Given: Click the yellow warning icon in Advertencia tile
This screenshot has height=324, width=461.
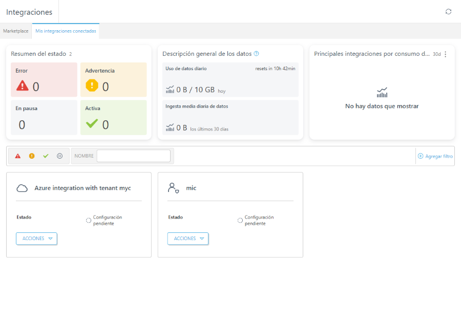Looking at the screenshot, I should pos(92,86).
